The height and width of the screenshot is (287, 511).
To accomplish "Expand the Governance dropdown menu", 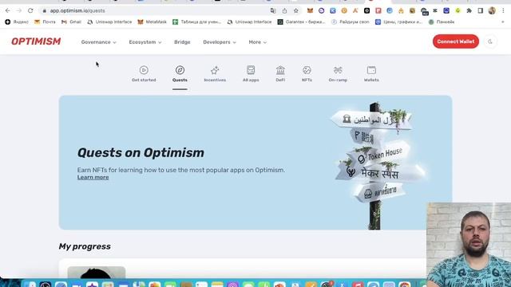I will (x=98, y=42).
